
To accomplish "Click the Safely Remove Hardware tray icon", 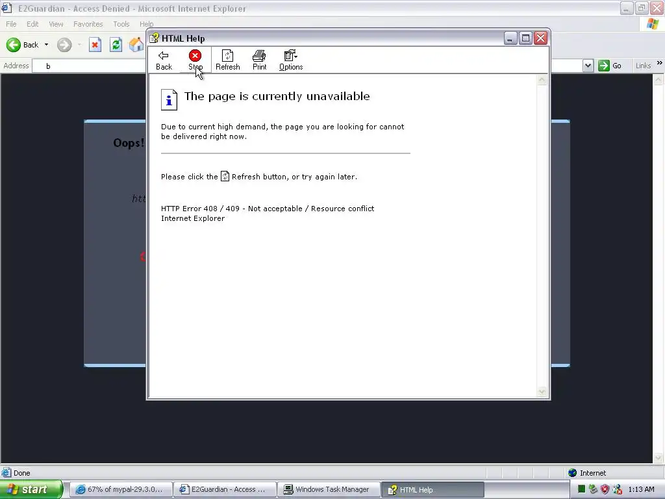I will 593,489.
